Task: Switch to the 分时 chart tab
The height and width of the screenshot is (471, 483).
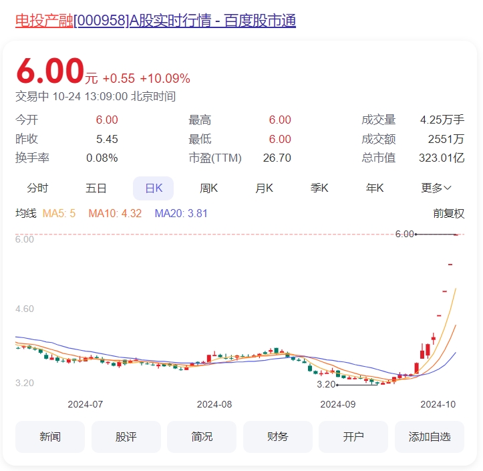Action: (x=37, y=188)
